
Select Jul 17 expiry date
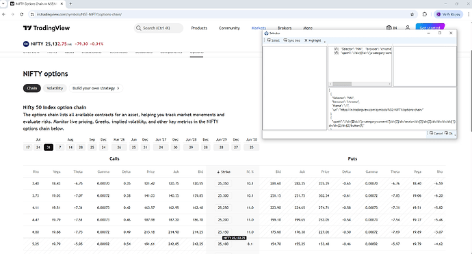pos(28,147)
